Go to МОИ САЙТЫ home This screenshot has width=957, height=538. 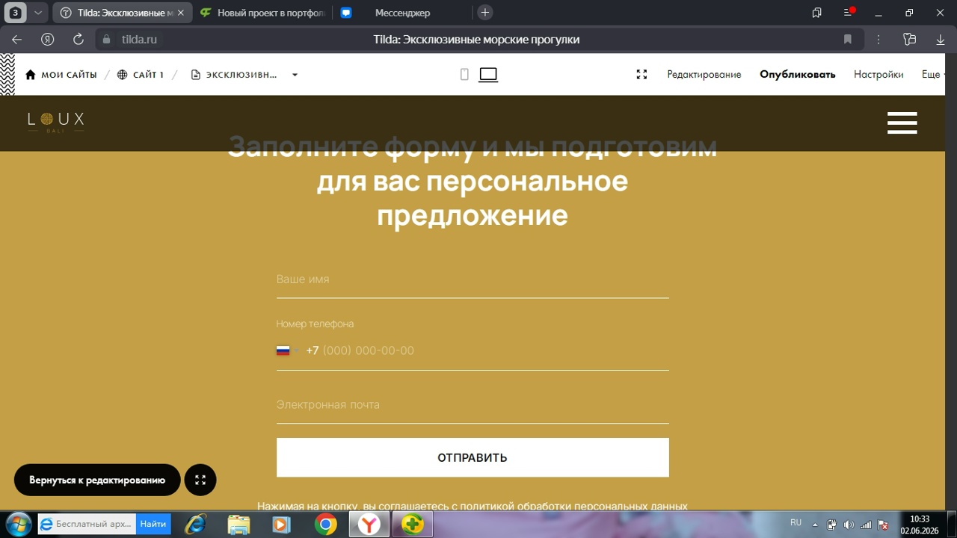point(61,75)
